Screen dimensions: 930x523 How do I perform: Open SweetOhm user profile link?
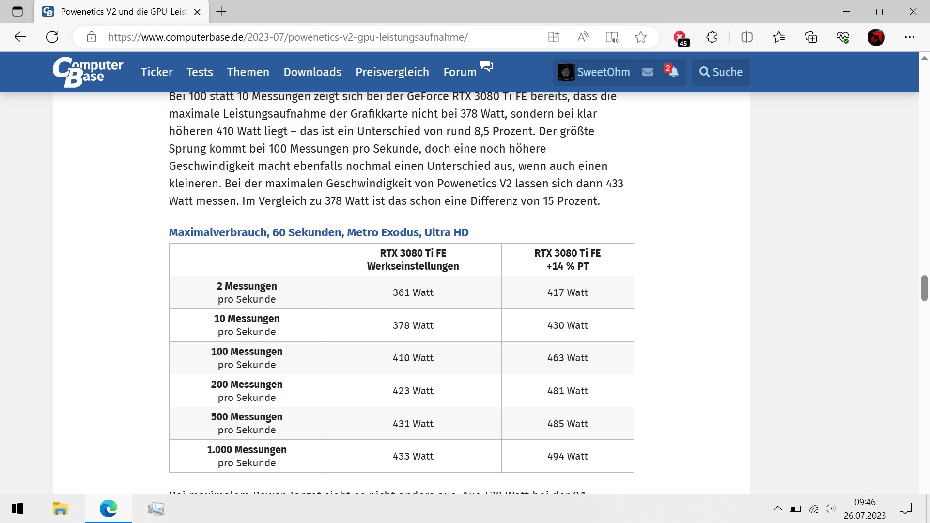coord(594,72)
